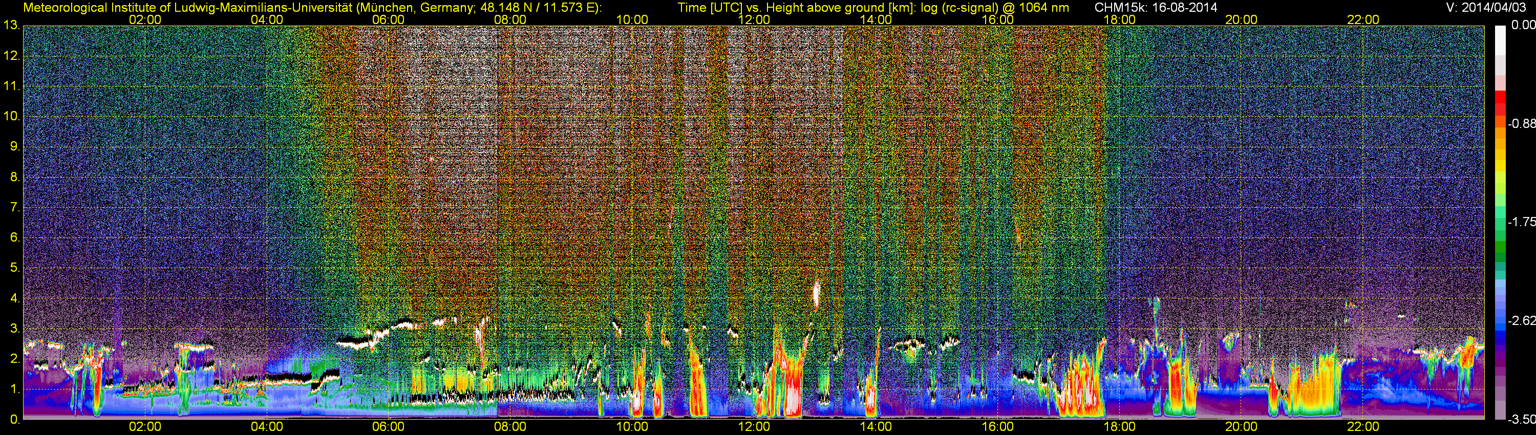Pick the white band atop the color scale
The height and width of the screenshot is (435, 1536).
click(x=1500, y=40)
